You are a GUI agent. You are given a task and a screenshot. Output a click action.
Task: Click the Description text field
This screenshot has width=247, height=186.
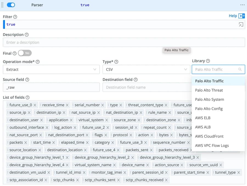coord(124,43)
